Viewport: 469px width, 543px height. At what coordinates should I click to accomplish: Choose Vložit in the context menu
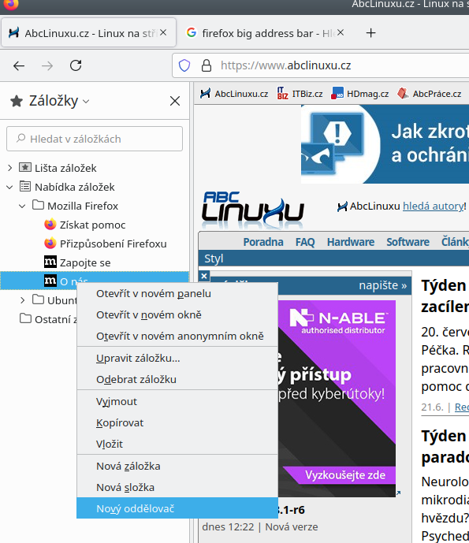coord(177,444)
